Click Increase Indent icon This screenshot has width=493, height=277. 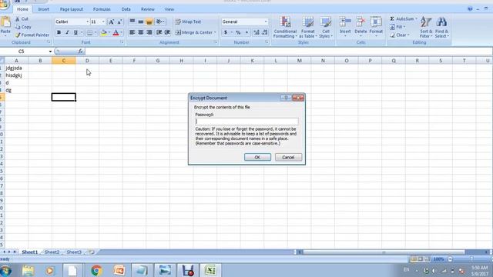pos(167,32)
